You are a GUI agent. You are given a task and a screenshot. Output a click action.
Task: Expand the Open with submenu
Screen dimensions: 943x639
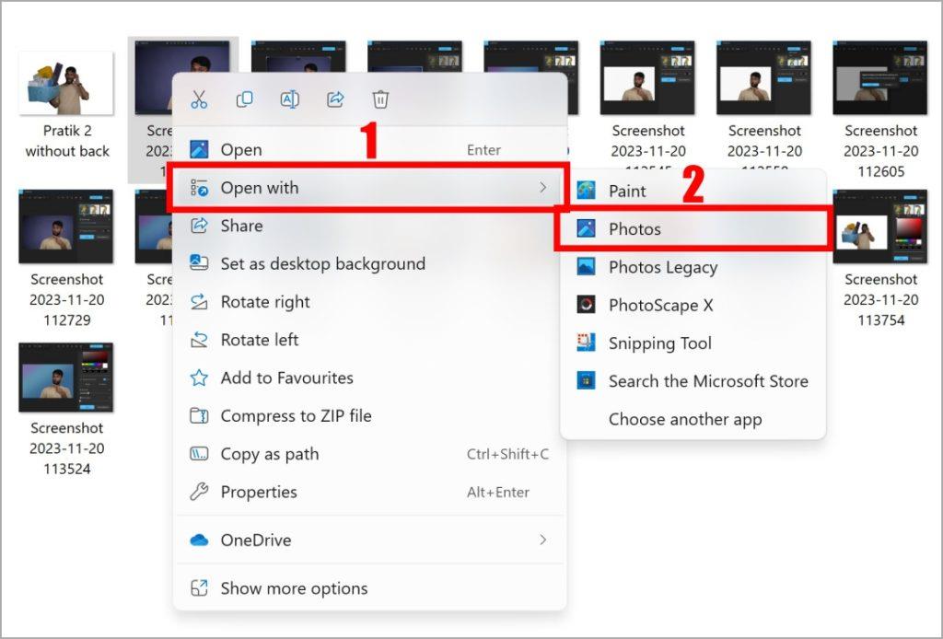(x=369, y=188)
